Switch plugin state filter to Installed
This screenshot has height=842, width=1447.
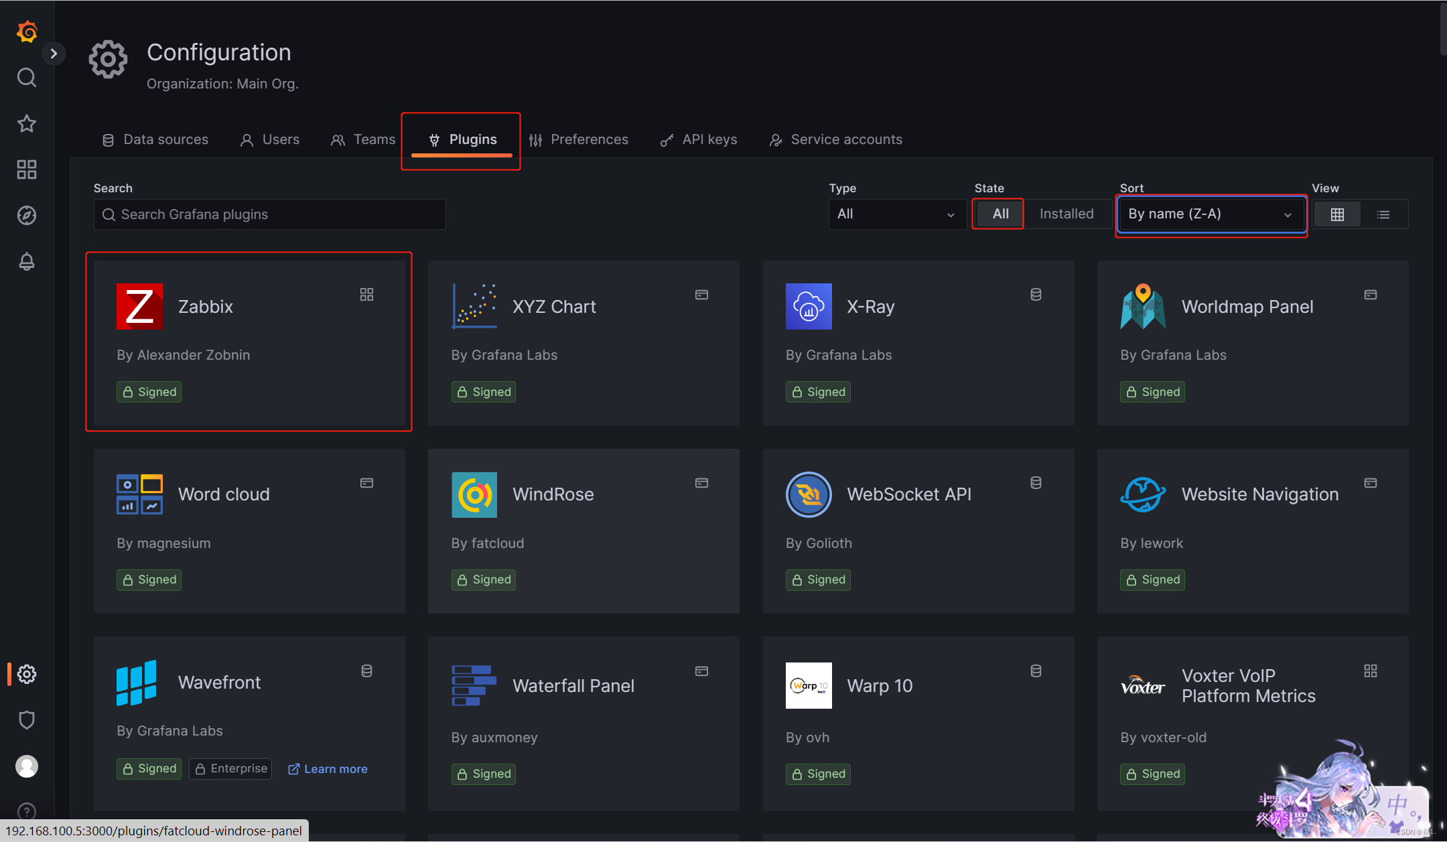pos(1066,214)
